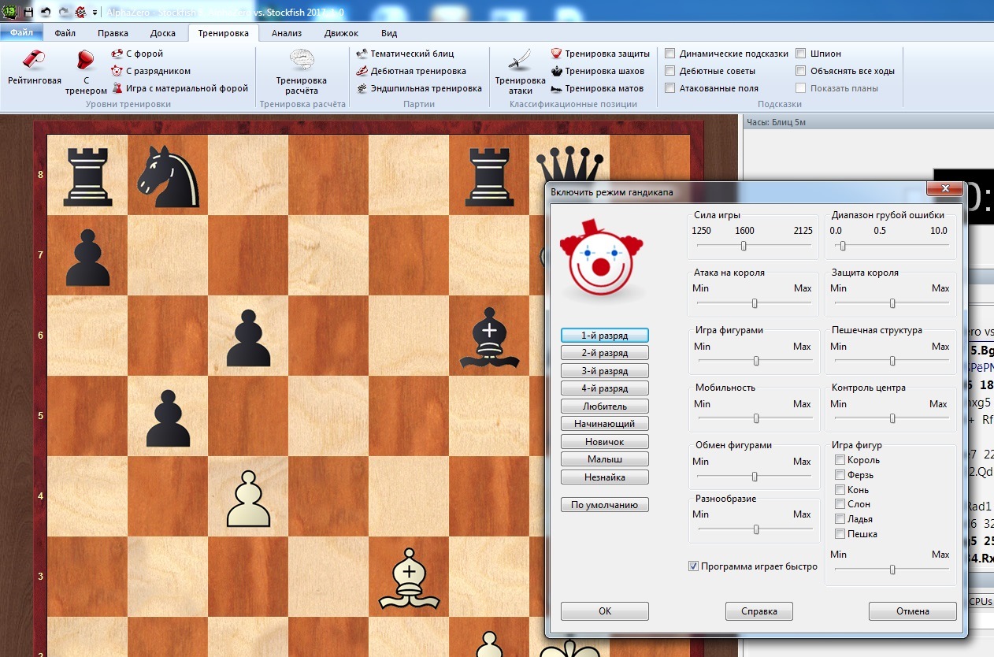
Task: Check the Пешка piece checkbox
Action: coord(840,534)
